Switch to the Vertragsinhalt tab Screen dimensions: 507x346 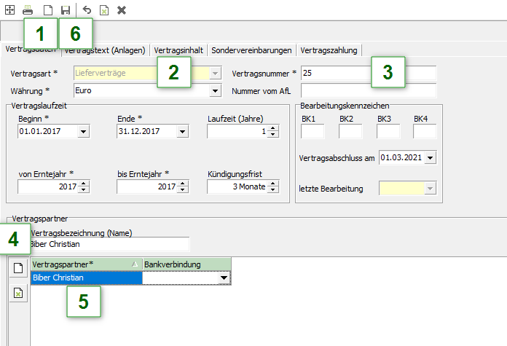[x=179, y=50]
